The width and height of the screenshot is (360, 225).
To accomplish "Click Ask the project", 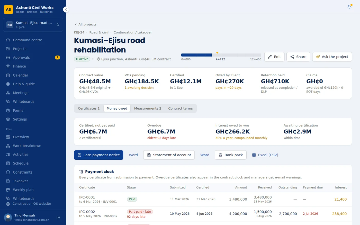I will (332, 57).
